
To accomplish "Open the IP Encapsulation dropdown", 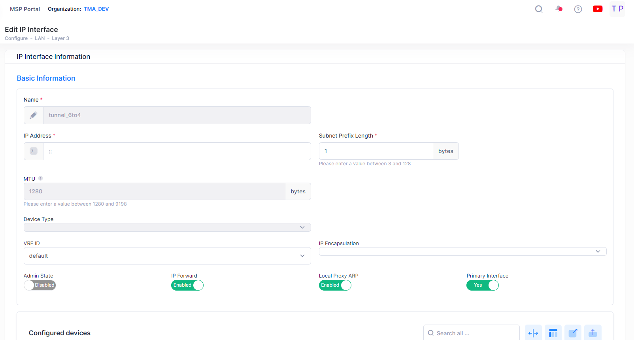I will [462, 251].
